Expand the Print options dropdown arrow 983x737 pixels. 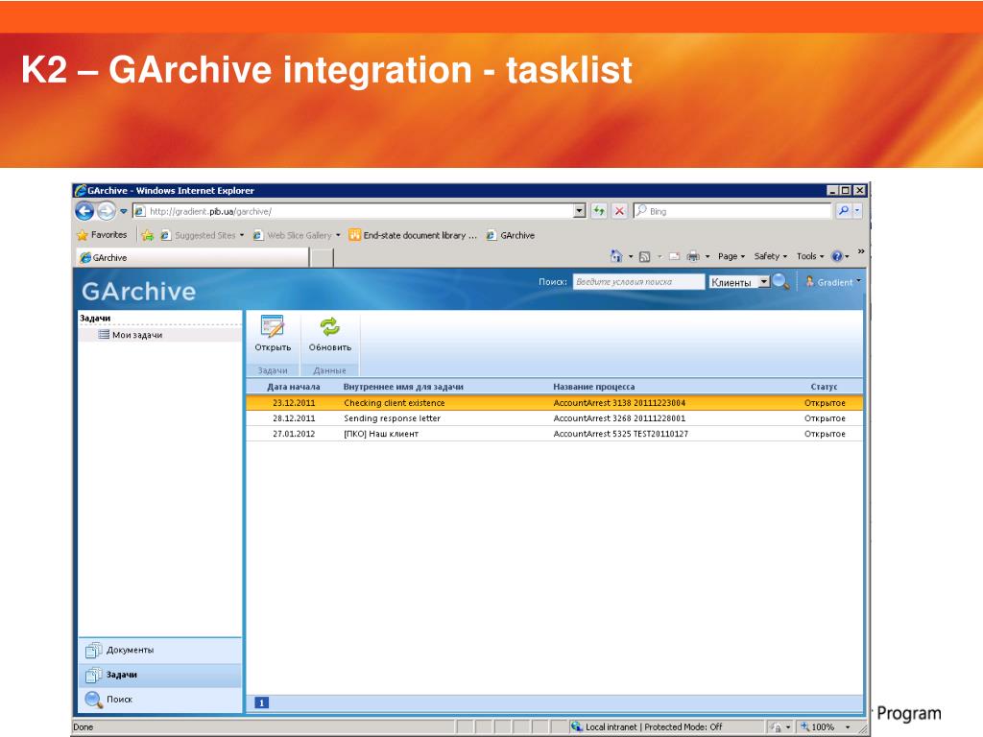click(707, 256)
